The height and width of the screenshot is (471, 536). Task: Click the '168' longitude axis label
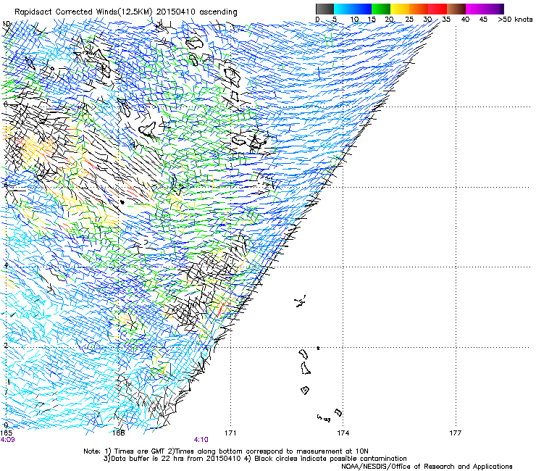(x=118, y=433)
